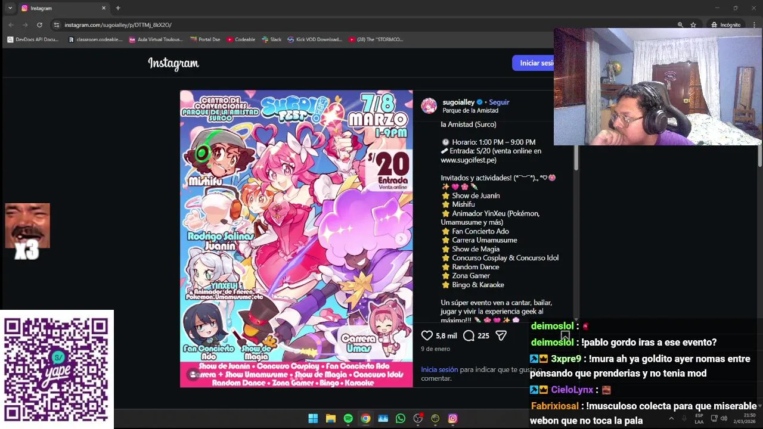Click the address bar URL
This screenshot has height=429, width=763.
(x=118, y=25)
